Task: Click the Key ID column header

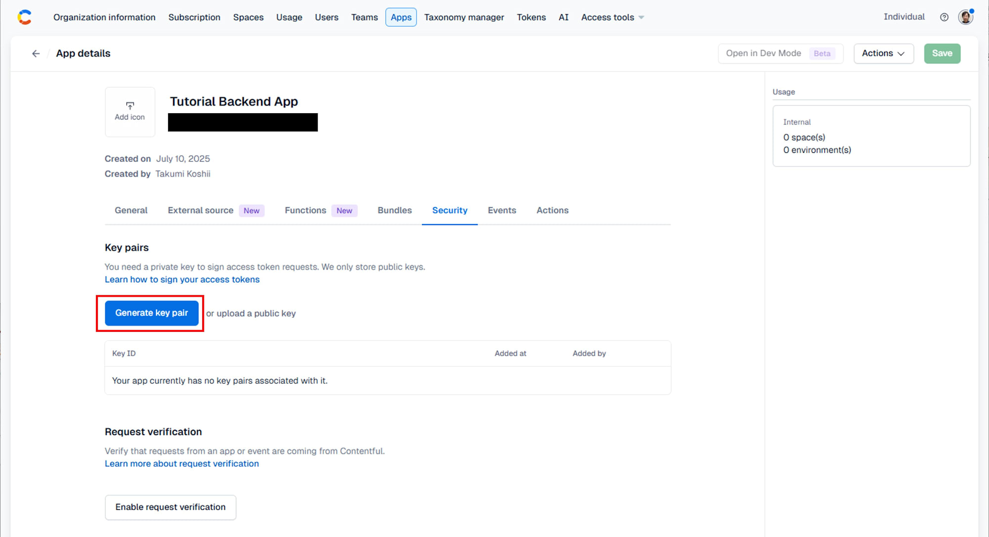Action: point(124,354)
